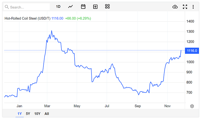Open the calendar date range picker
201x119 pixels.
(83, 7)
